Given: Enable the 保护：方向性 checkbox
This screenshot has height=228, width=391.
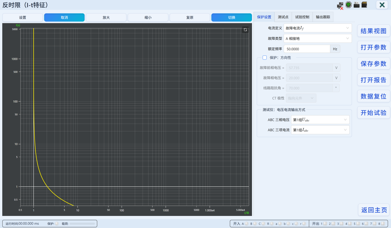Looking at the screenshot, I should 265,57.
